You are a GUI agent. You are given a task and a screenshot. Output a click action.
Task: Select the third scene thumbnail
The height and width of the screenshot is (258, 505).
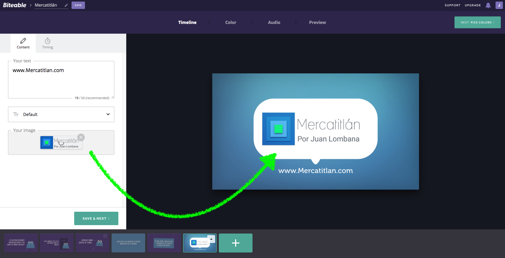93,243
